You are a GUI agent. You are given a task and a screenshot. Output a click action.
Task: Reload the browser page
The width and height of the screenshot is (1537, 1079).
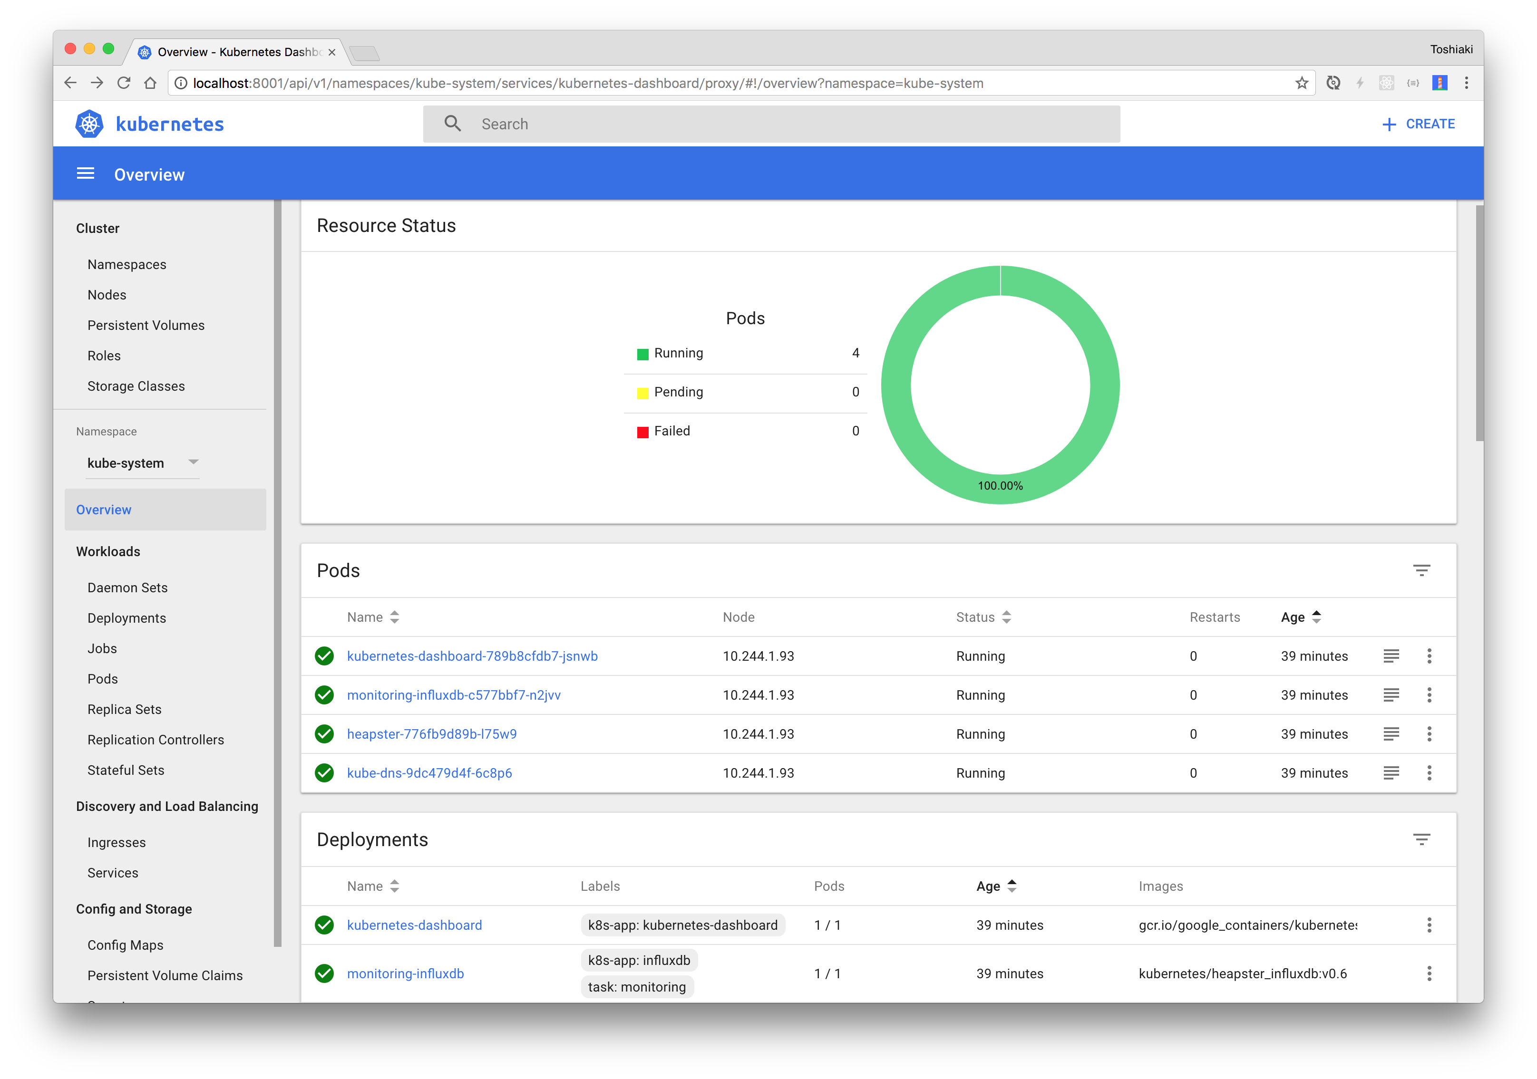[x=124, y=83]
